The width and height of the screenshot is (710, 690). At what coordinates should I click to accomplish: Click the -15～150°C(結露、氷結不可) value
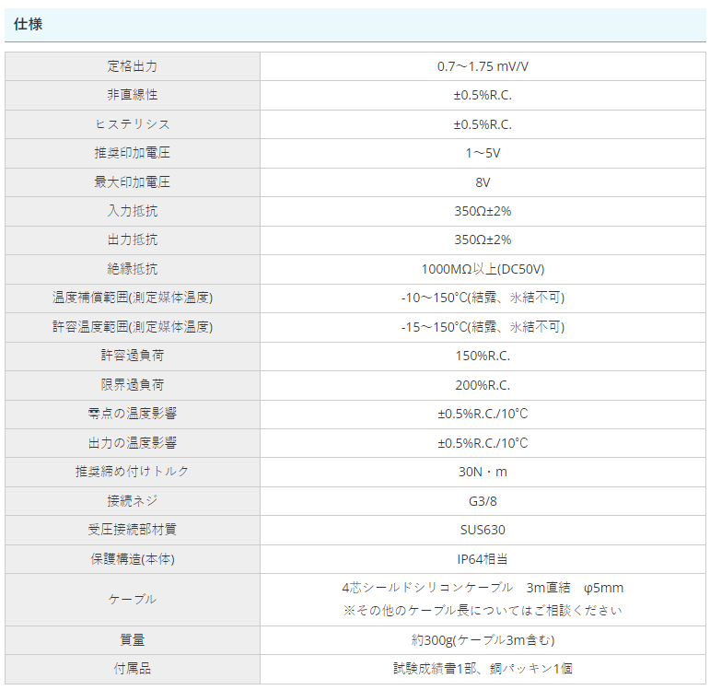coord(483,327)
